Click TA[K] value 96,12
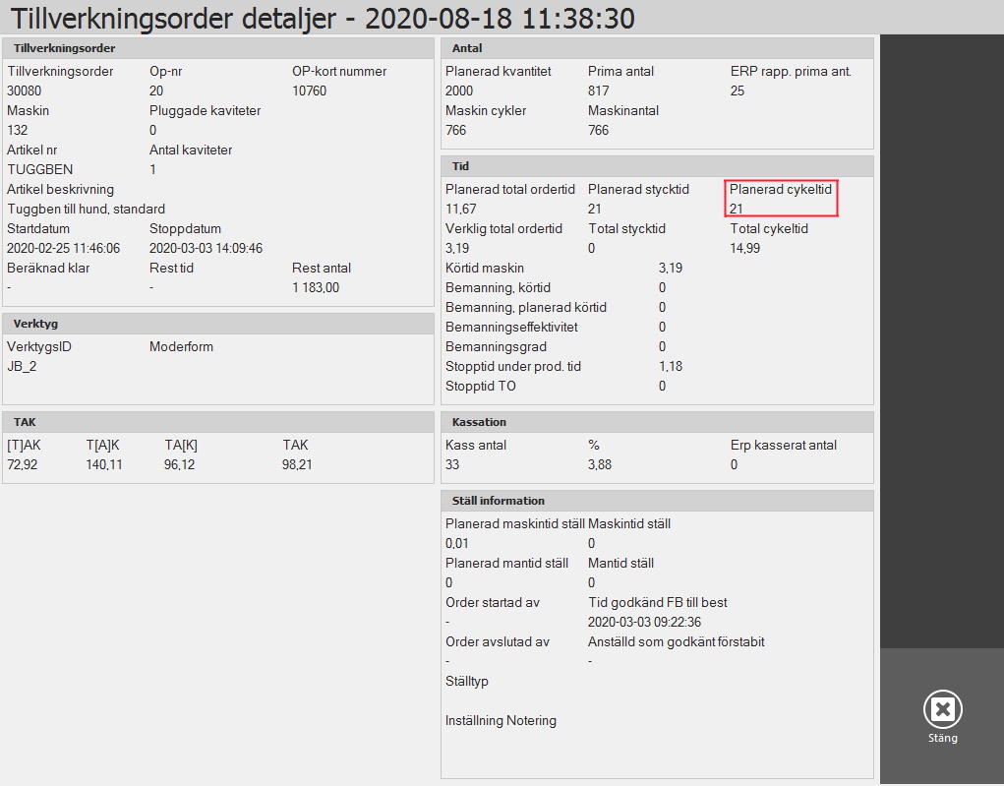Screen dimensions: 1004x786 pos(179,464)
